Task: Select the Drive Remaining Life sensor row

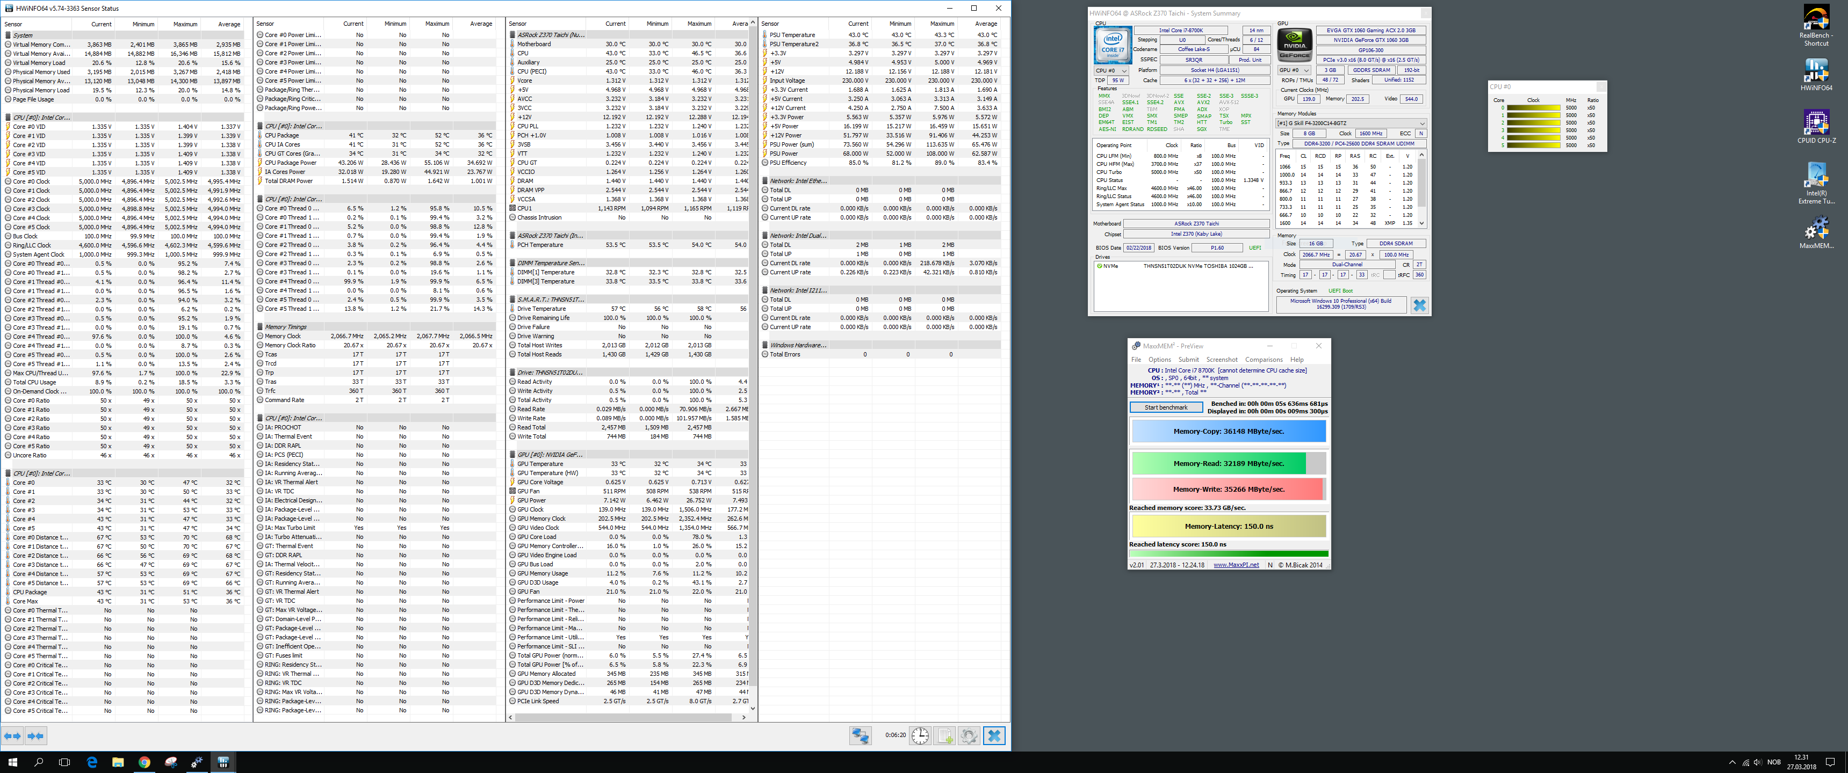Action: click(x=629, y=318)
